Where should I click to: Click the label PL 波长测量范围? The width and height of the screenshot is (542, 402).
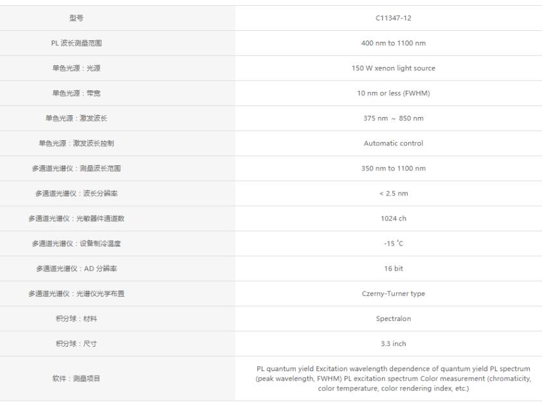point(77,43)
